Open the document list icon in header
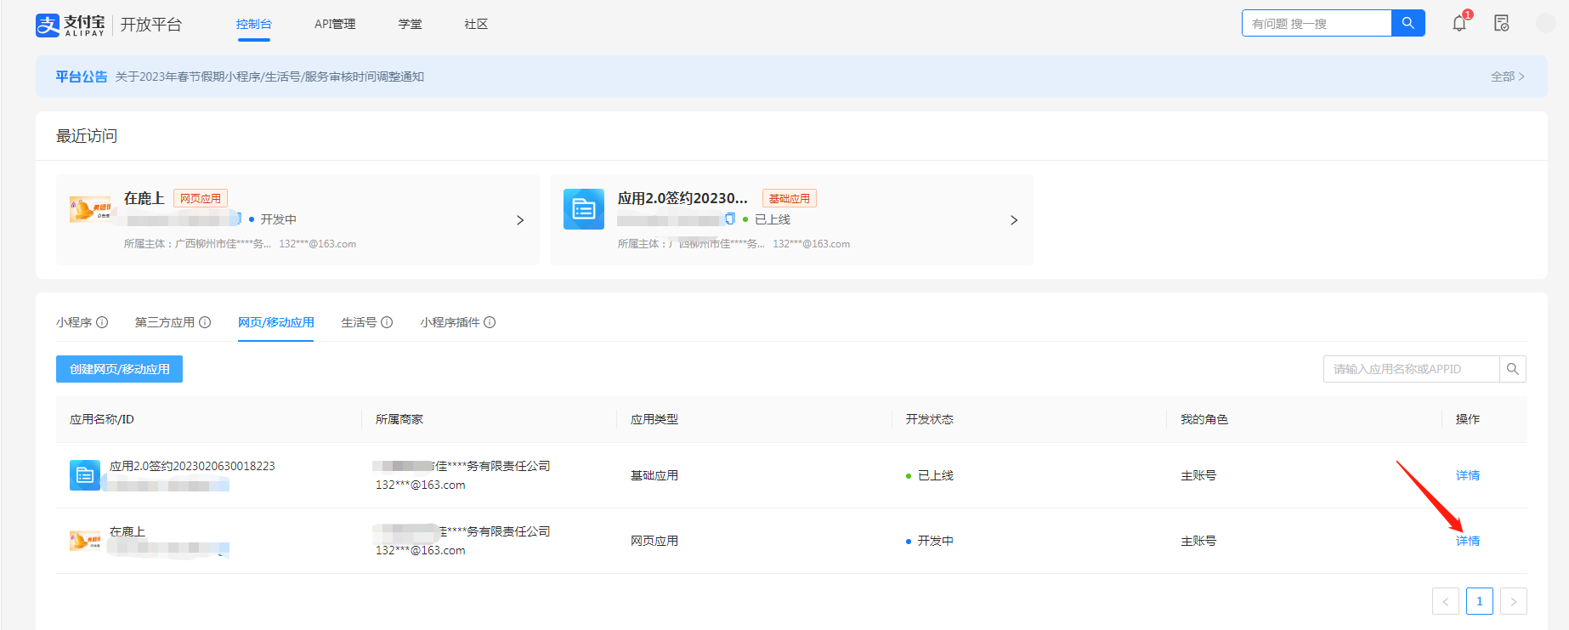Screen dimensions: 1569x630 1502,23
